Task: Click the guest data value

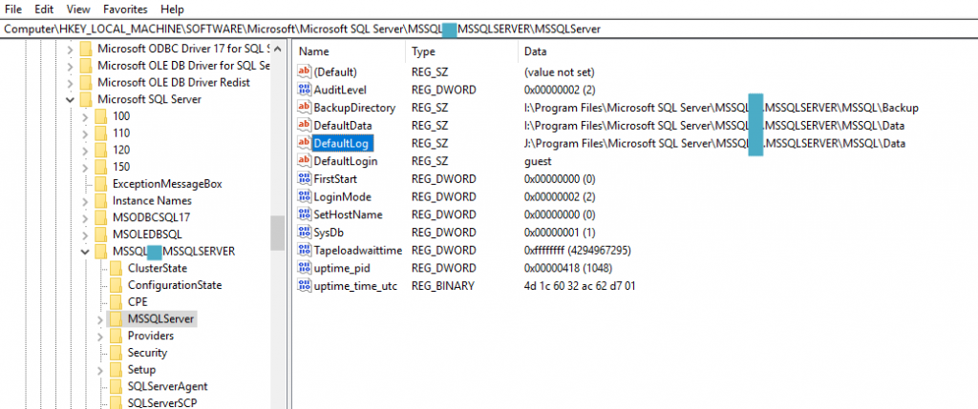Action: [538, 161]
